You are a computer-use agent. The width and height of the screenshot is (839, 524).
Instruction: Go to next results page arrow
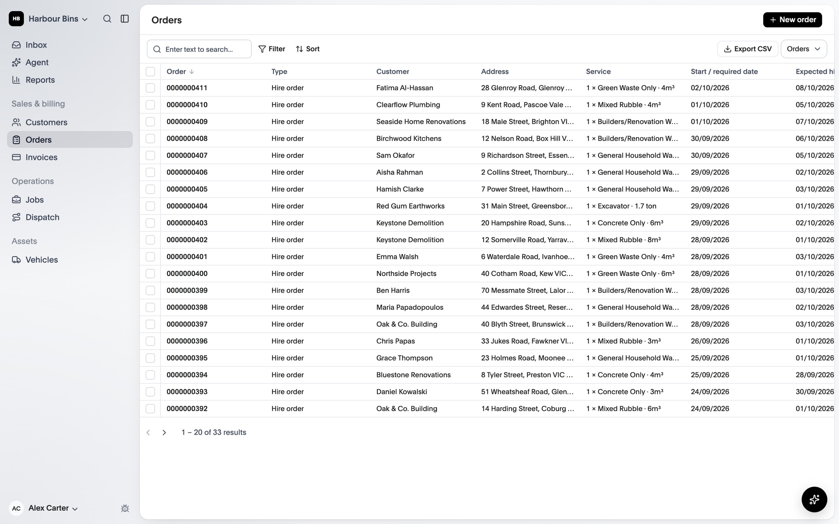164,432
